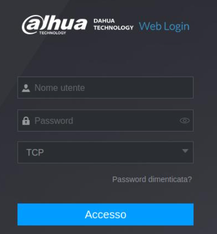Click the Nome utente input field
This screenshot has width=217, height=234.
point(105,87)
